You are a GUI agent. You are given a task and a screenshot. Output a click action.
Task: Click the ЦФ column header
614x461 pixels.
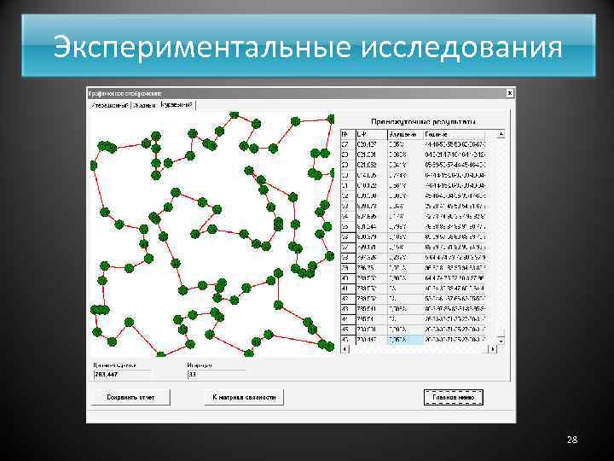(x=371, y=135)
